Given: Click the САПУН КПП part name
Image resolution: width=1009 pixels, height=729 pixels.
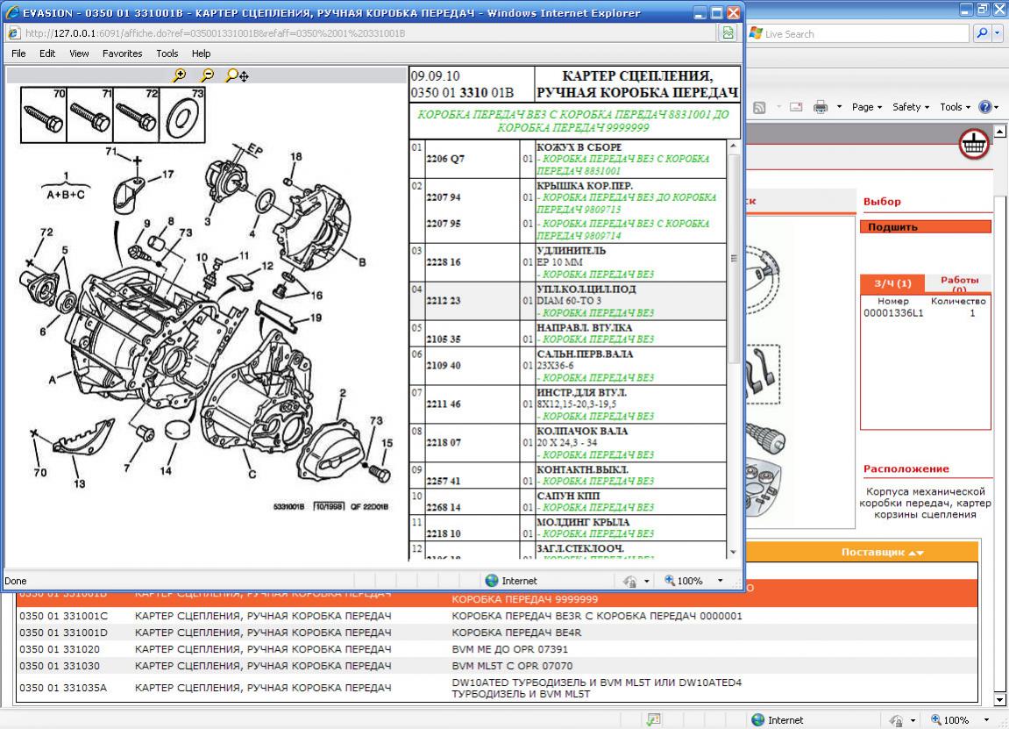Looking at the screenshot, I should 568,496.
